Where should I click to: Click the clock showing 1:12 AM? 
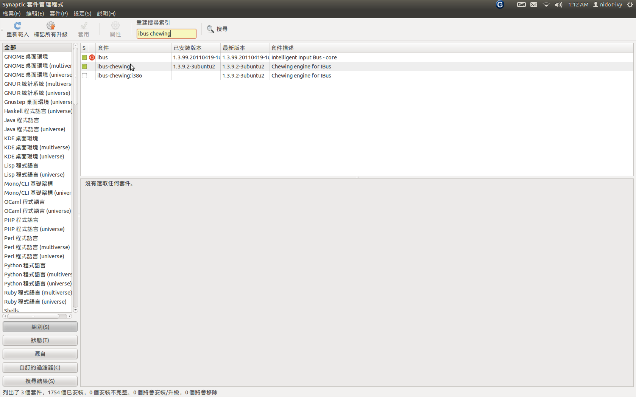point(578,5)
